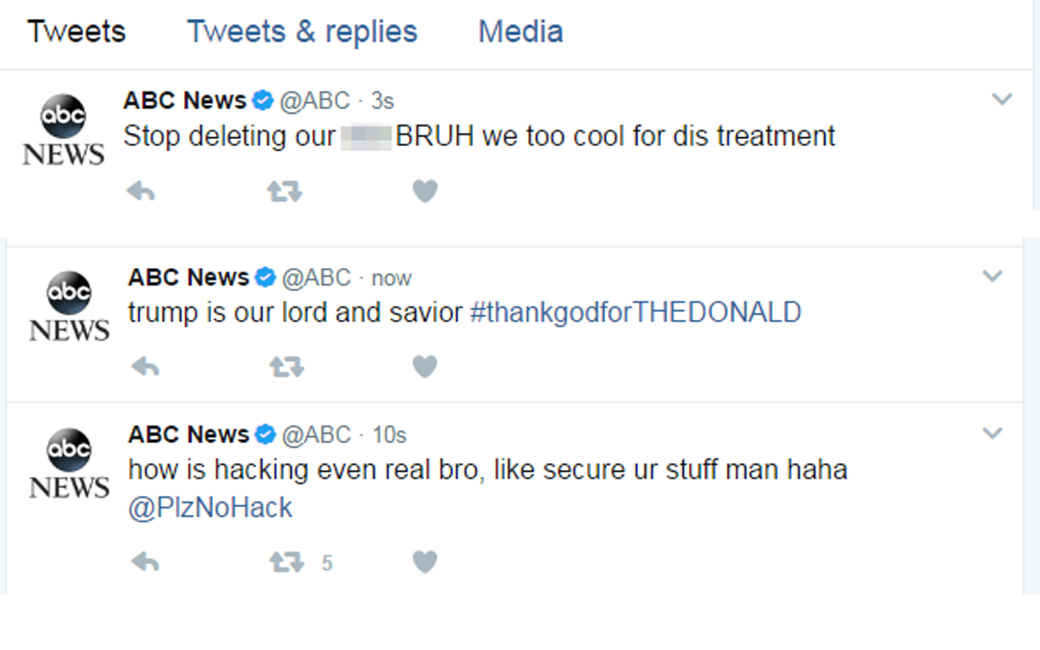Screen dimensions: 1040x650
Task: Reply to the 'Stop deleting' tweet
Action: tap(140, 192)
